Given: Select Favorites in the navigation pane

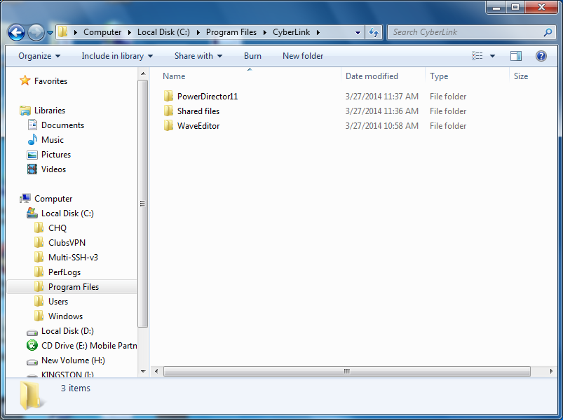Looking at the screenshot, I should pyautogui.click(x=50, y=81).
